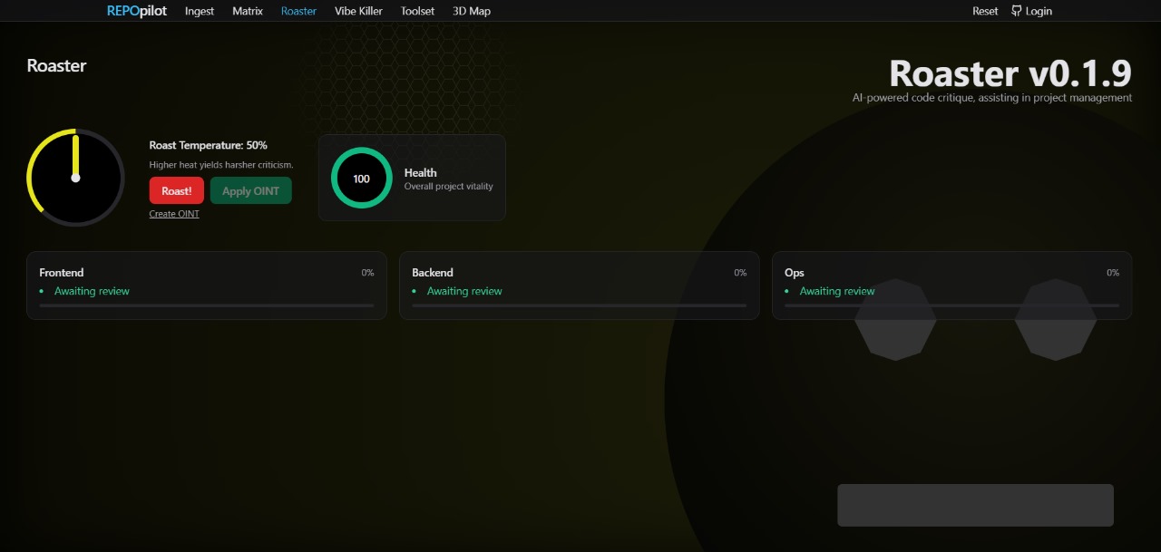Viewport: 1161px width, 552px height.
Task: Select the Frontend review card title
Action: tap(62, 272)
